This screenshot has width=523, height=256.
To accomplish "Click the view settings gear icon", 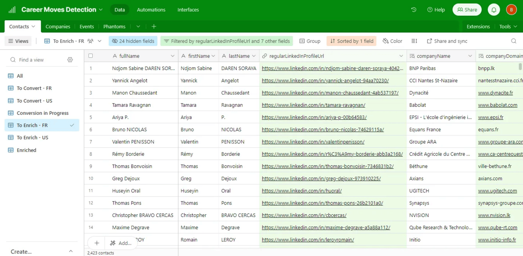I will (70, 60).
